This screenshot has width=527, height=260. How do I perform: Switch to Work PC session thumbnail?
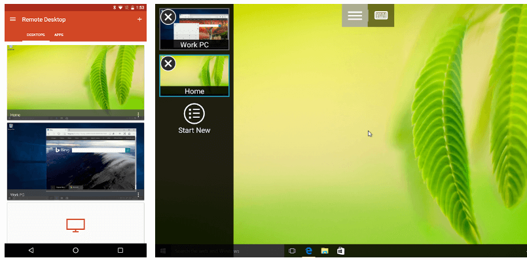194,29
